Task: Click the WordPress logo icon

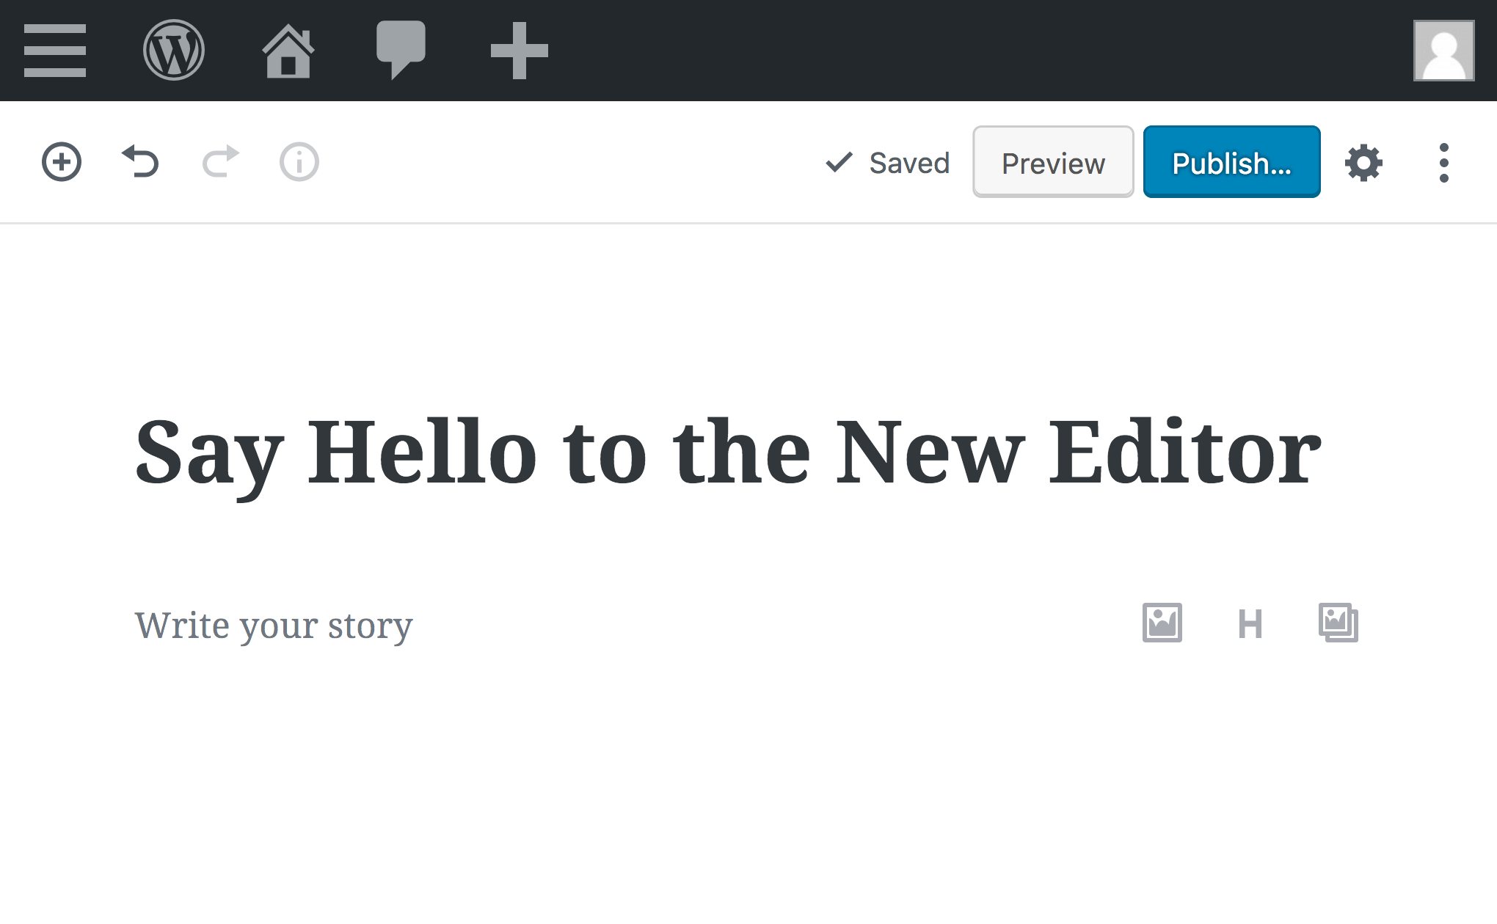Action: coord(173,51)
